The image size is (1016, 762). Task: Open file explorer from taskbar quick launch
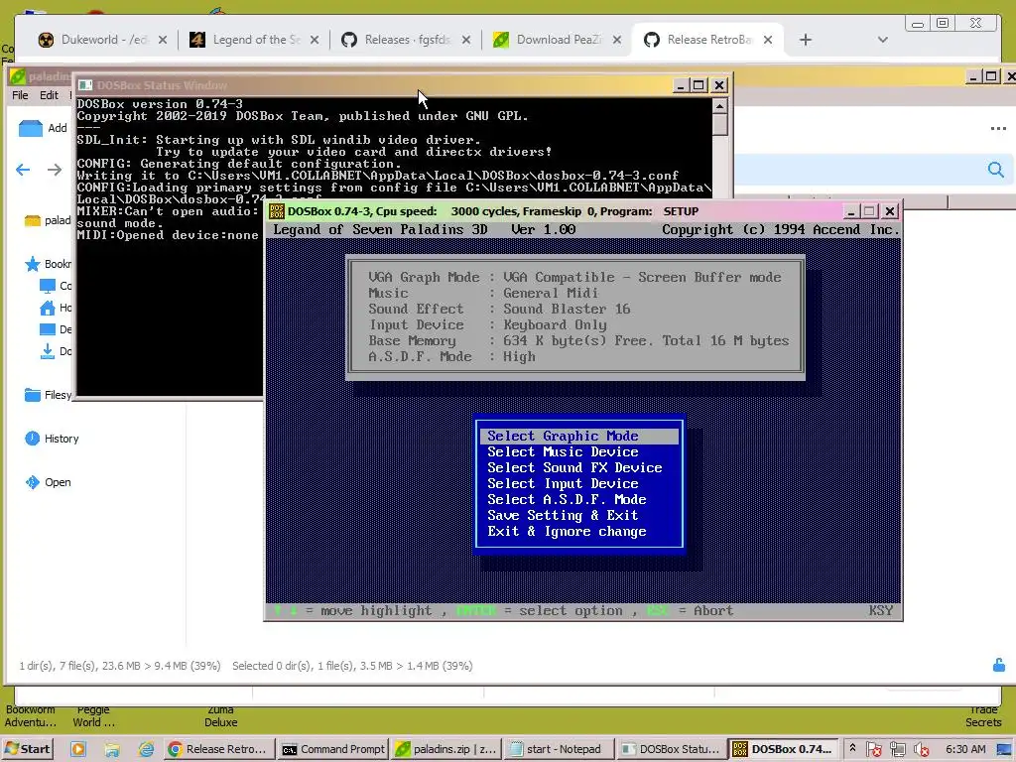tap(112, 749)
